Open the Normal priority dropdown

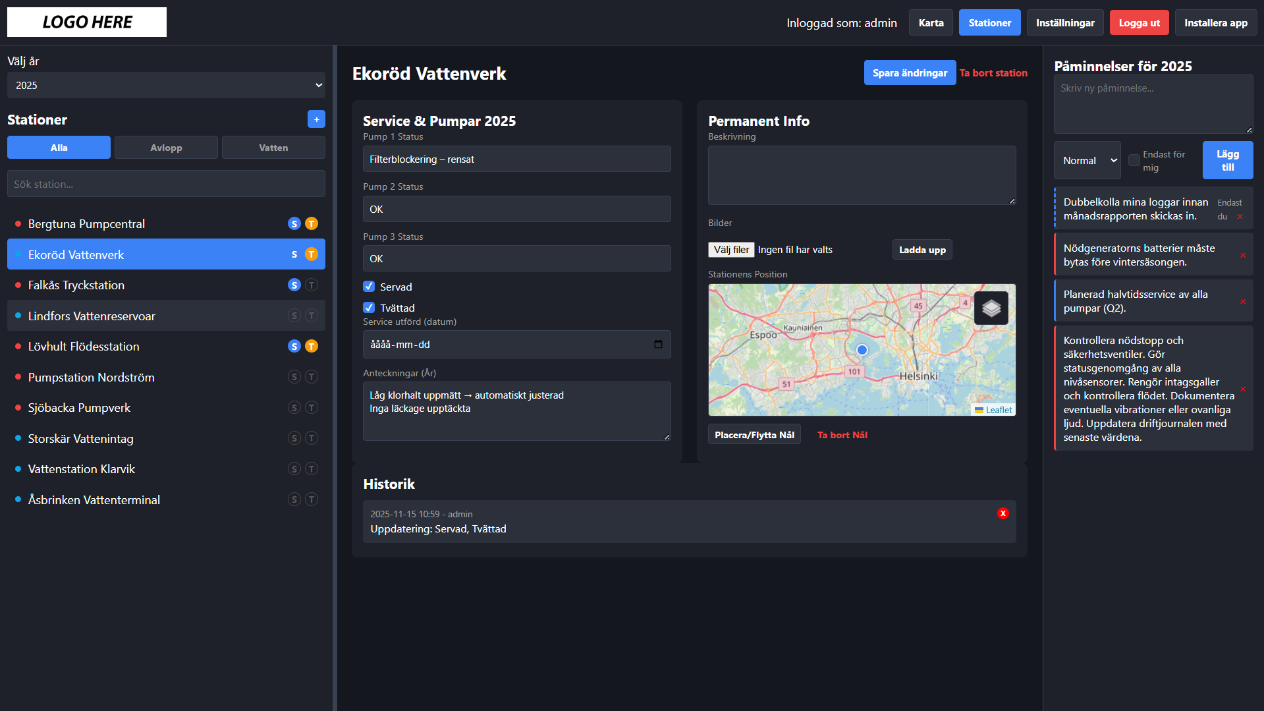1087,160
